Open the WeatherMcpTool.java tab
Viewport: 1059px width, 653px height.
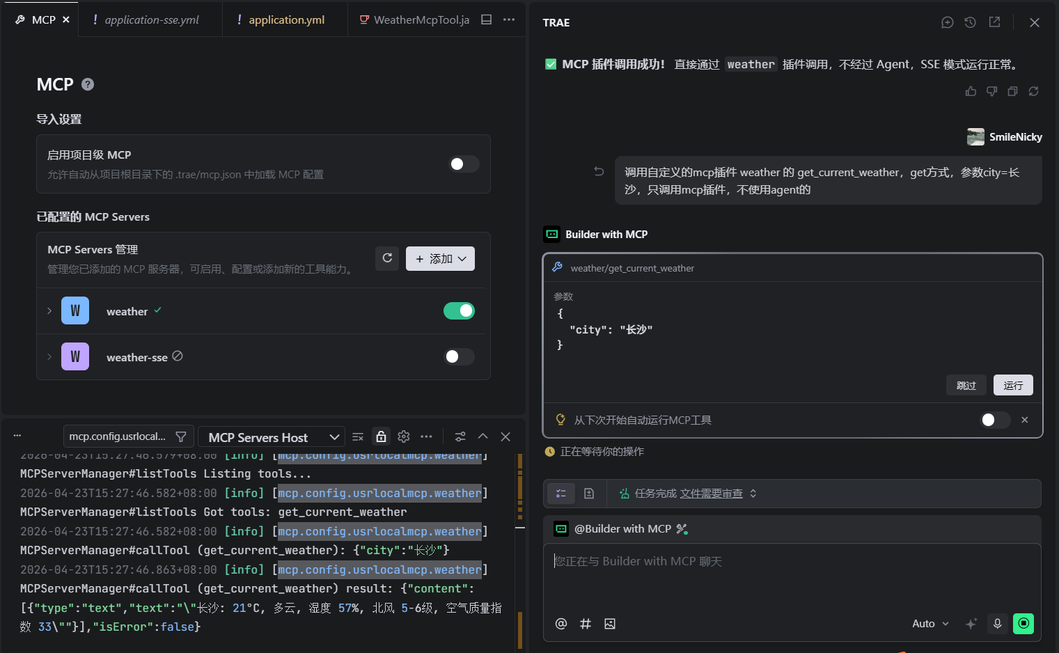click(414, 19)
